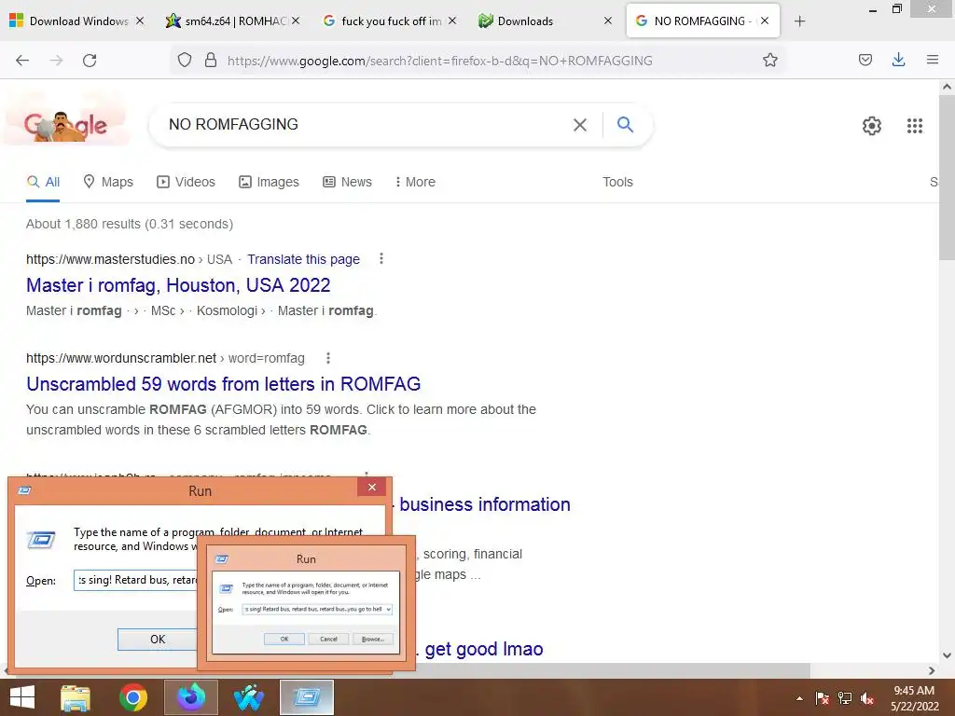Open the business information result link
The width and height of the screenshot is (955, 716).
[x=485, y=504]
